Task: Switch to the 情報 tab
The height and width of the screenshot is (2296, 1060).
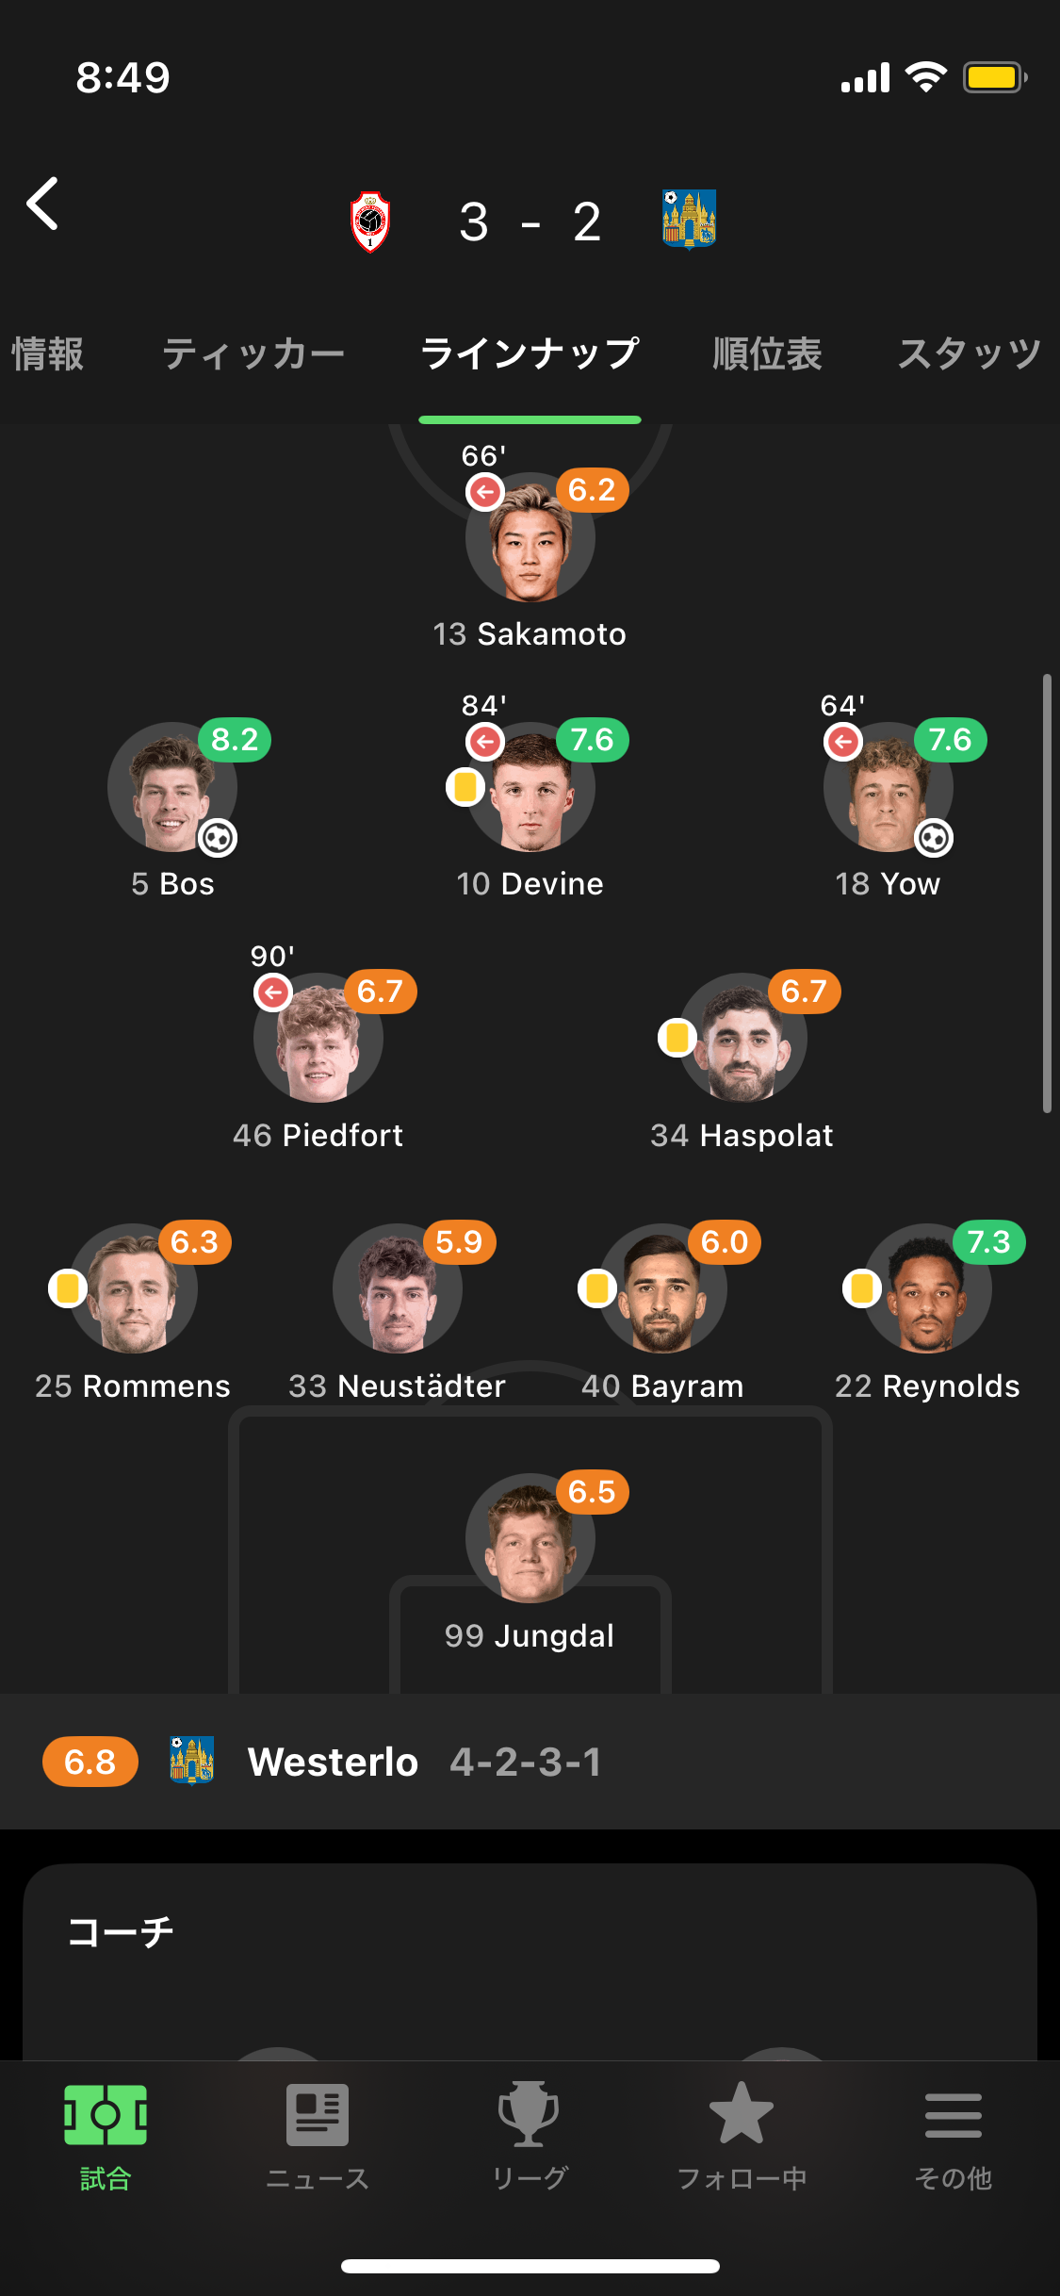Action: click(47, 354)
